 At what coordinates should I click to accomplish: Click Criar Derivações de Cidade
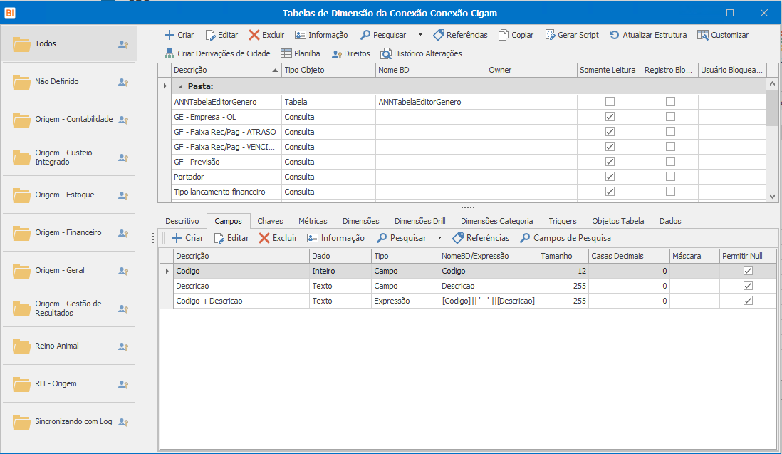pyautogui.click(x=217, y=53)
